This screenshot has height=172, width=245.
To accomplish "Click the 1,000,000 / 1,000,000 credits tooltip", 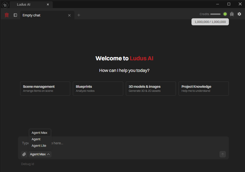I will pos(210,22).
